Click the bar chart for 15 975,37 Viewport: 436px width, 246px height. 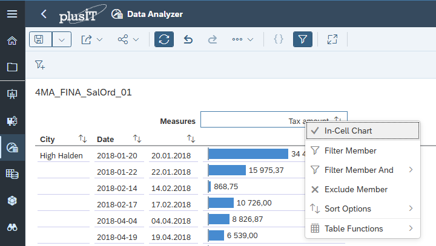pos(228,170)
